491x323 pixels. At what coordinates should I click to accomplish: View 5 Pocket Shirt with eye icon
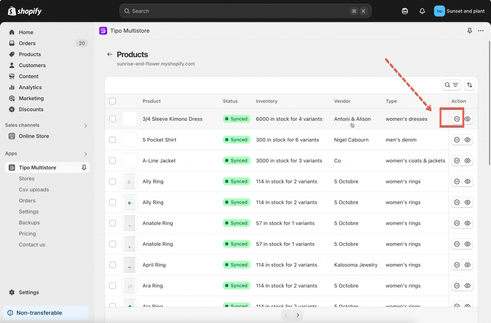[x=468, y=140]
